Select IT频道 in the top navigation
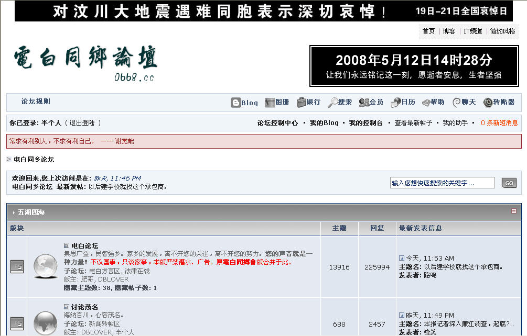Image resolution: width=527 pixels, height=336 pixels. (472, 31)
